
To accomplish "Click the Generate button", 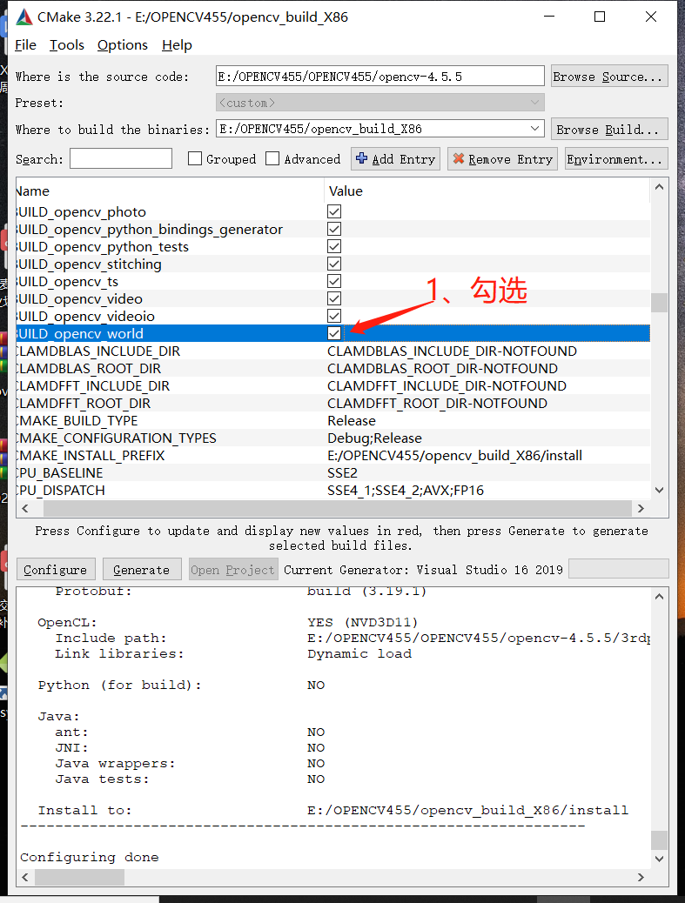I will [x=142, y=569].
